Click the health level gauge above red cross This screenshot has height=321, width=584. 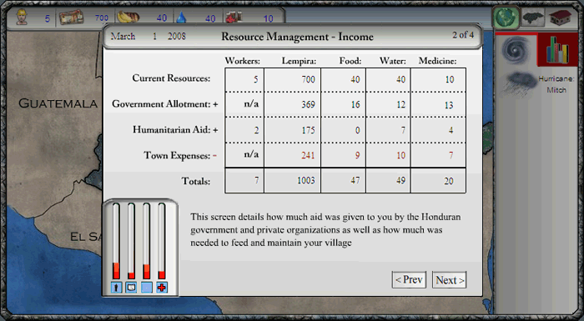pos(161,241)
